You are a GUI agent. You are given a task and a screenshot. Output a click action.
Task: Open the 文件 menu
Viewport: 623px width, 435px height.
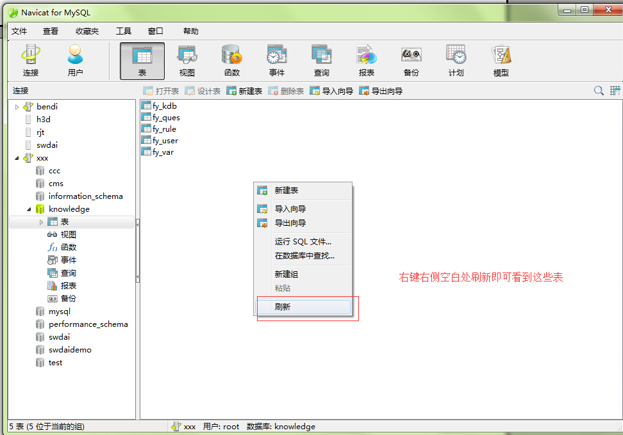(x=19, y=31)
